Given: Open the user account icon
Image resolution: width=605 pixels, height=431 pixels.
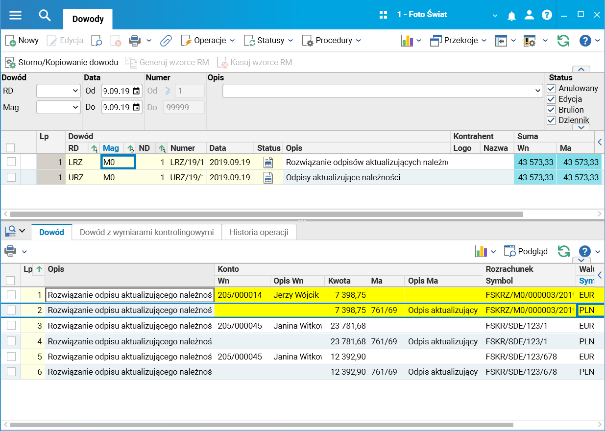Looking at the screenshot, I should coord(529,15).
